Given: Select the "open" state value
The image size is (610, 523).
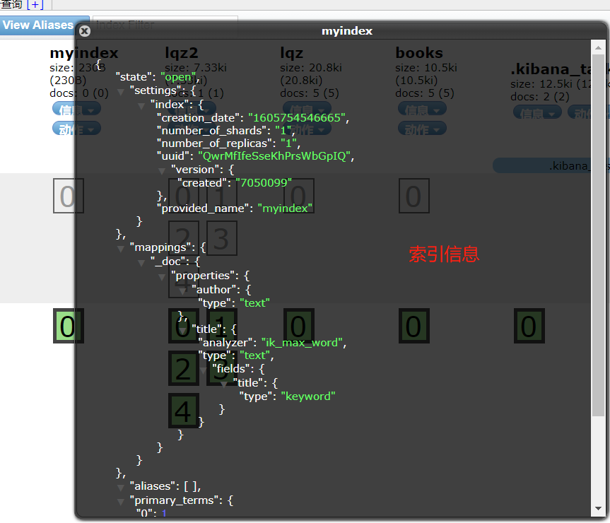Looking at the screenshot, I should [178, 77].
